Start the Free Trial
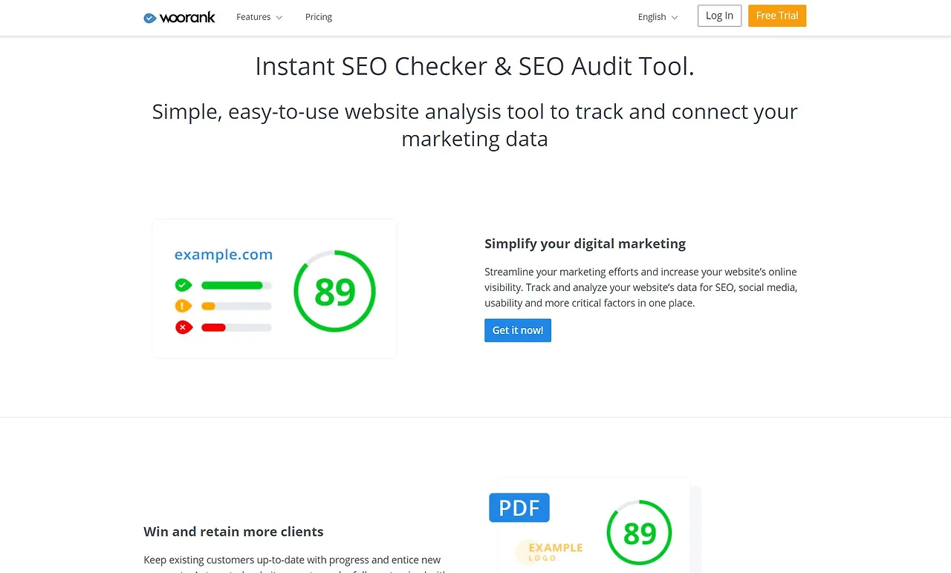The width and height of the screenshot is (951, 573). click(x=777, y=16)
